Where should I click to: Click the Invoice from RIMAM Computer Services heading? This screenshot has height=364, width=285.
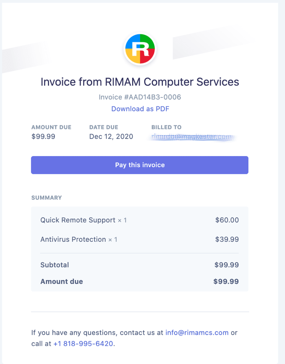(x=140, y=82)
